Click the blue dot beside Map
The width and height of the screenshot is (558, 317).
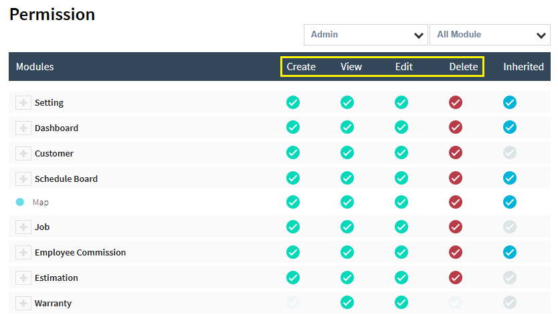point(20,202)
